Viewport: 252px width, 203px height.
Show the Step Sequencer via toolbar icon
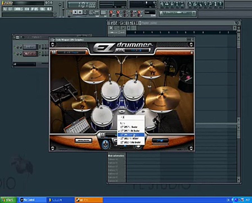pyautogui.click(x=167, y=4)
